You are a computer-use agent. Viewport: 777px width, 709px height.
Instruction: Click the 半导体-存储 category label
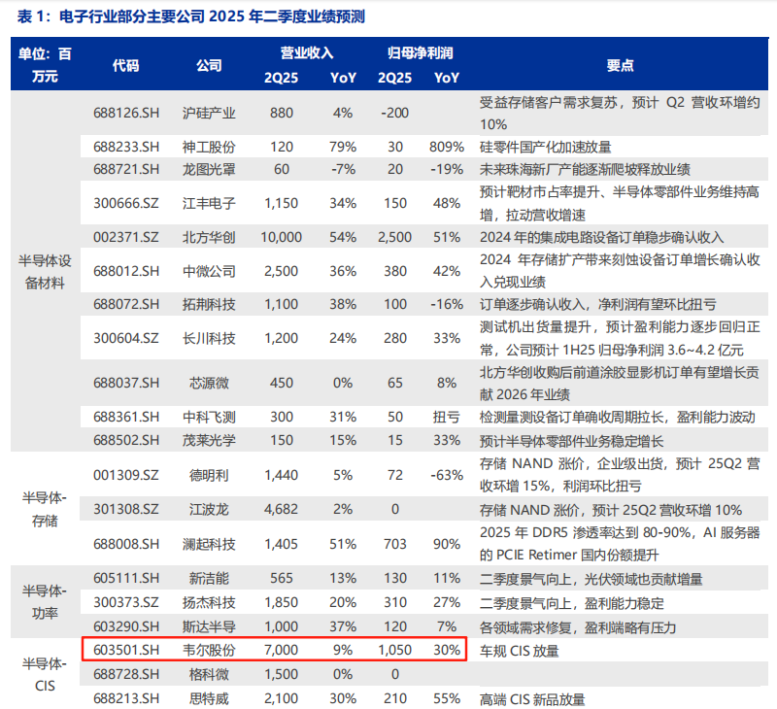point(45,509)
